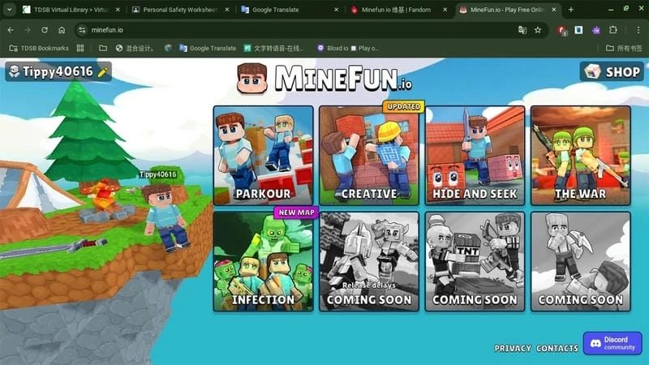Reload the page with the refresh icon

[x=45, y=30]
